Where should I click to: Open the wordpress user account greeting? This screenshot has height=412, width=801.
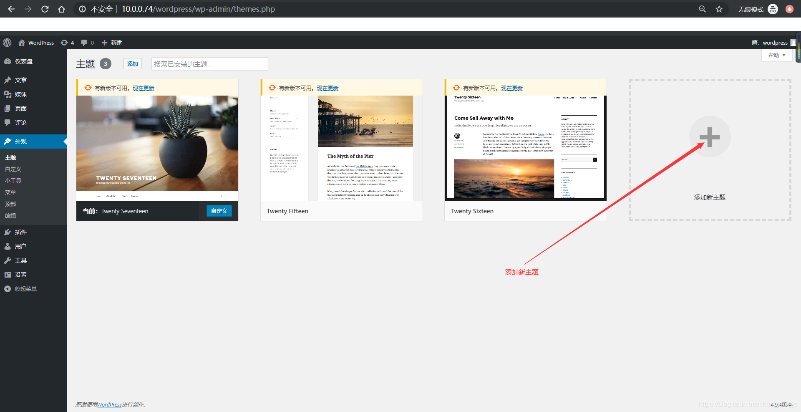773,43
